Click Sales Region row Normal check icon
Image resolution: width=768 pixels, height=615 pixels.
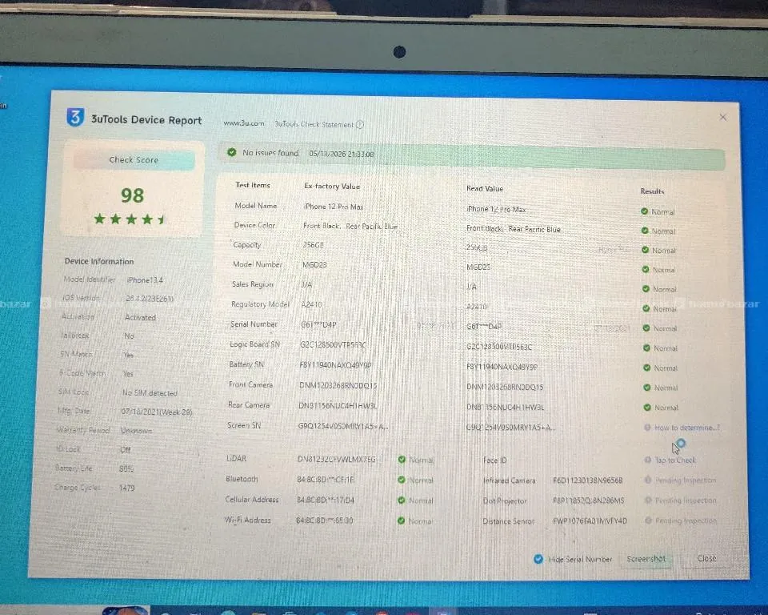[646, 289]
